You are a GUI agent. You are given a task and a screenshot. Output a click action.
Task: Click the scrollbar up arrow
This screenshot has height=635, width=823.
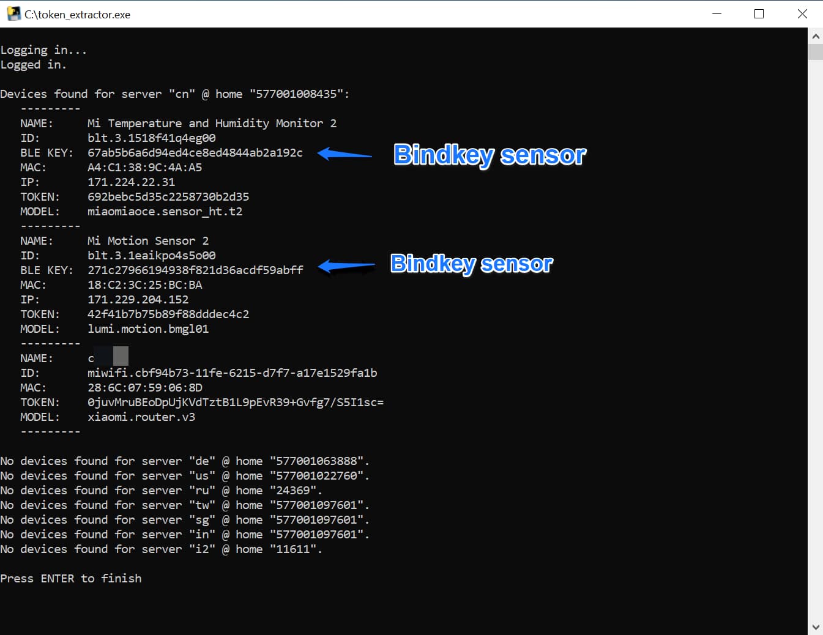[x=815, y=36]
